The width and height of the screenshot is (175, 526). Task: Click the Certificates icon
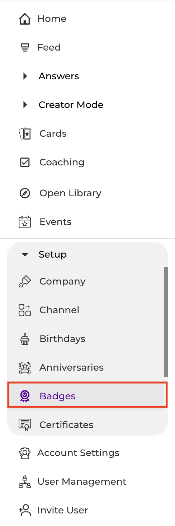pos(25,424)
